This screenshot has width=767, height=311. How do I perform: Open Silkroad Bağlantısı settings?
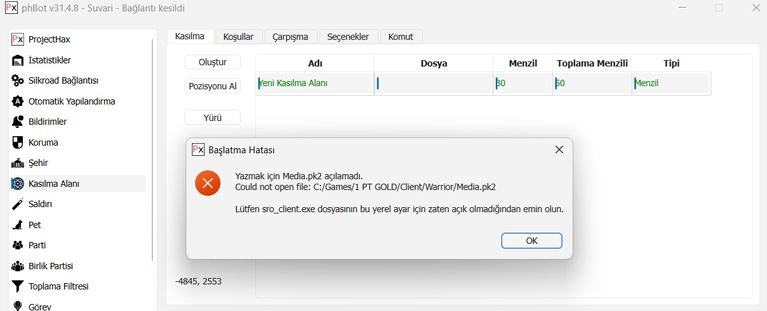click(79, 80)
